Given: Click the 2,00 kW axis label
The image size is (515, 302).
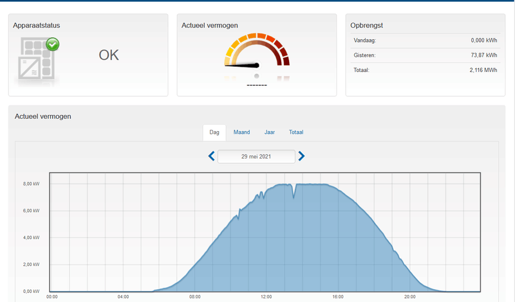Looking at the screenshot, I should point(31,264).
